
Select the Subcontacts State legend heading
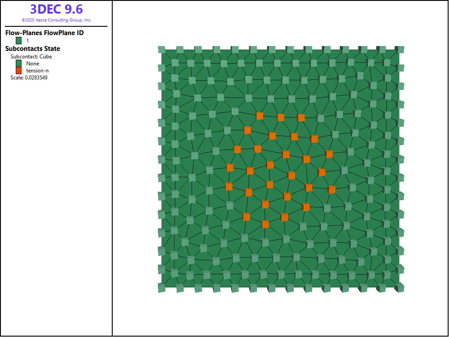[32, 49]
